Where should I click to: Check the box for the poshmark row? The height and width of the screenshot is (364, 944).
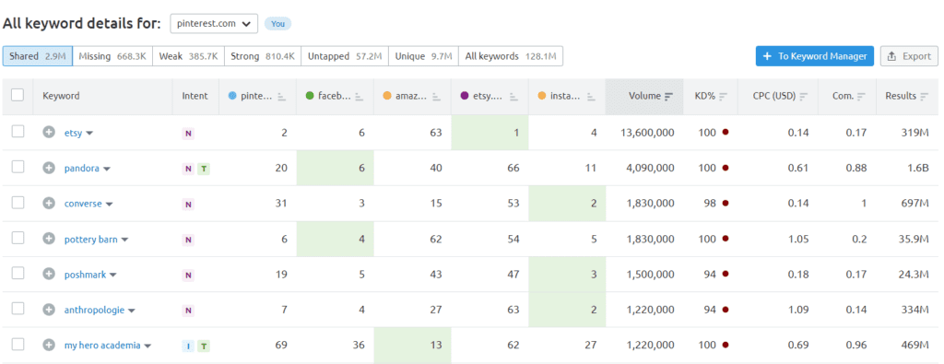18,273
